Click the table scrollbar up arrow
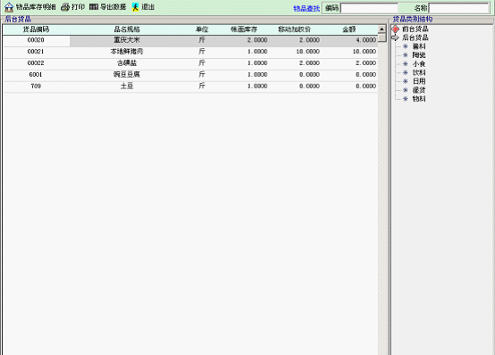This screenshot has height=355, width=495. pos(382,29)
